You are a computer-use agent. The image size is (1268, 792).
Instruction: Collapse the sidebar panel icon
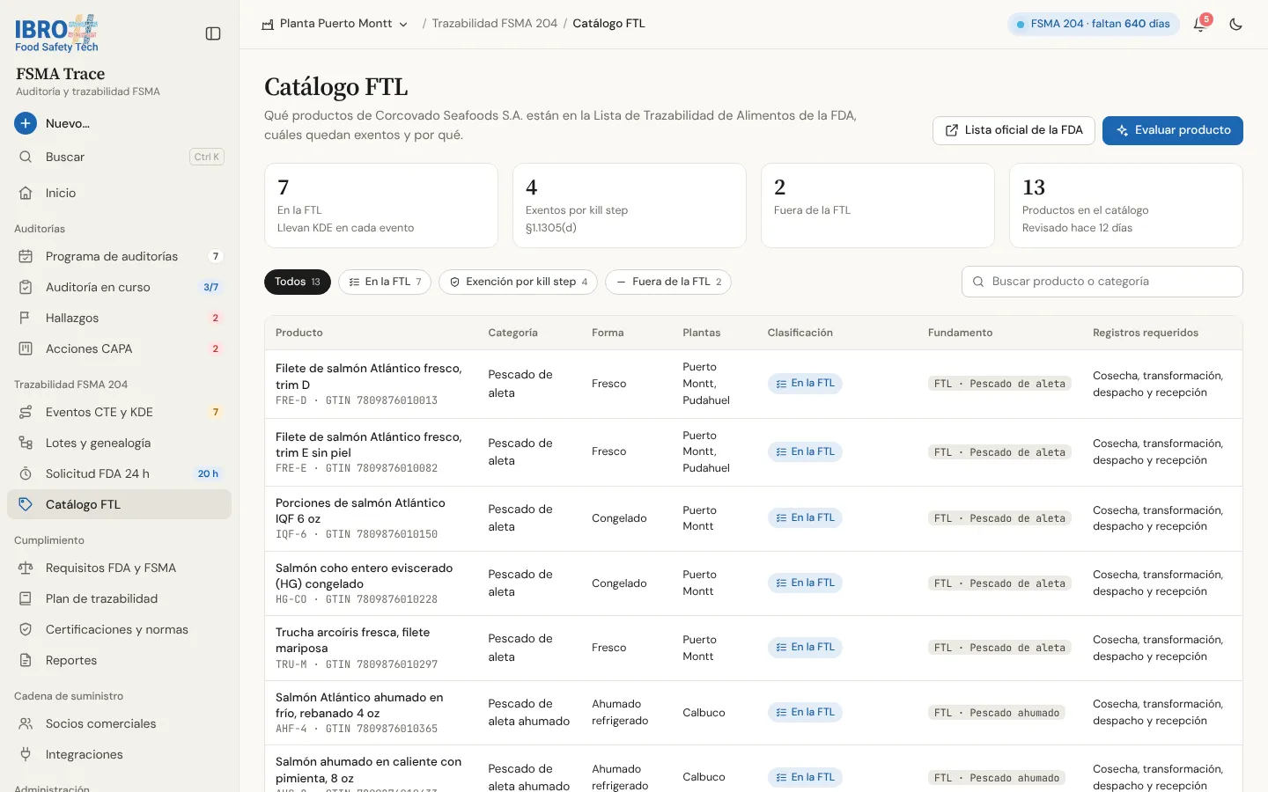213,33
